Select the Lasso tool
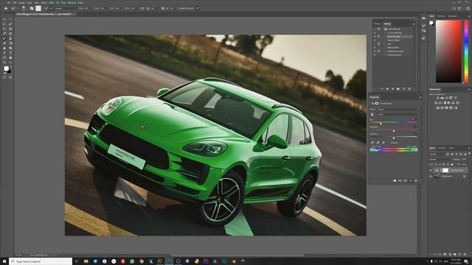 [4, 24]
